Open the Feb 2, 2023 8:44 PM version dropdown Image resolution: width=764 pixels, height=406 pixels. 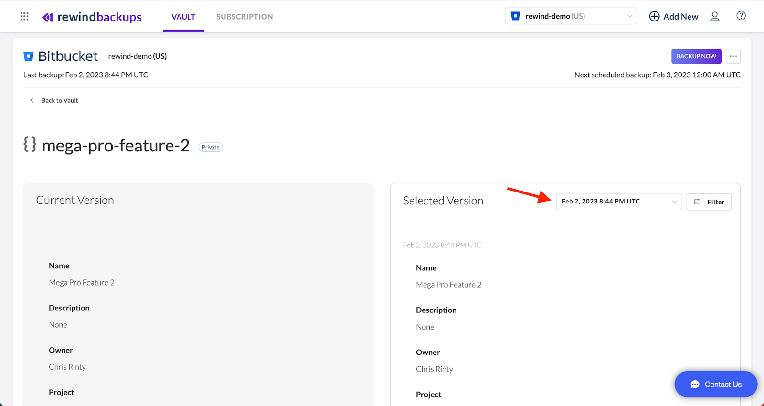click(x=619, y=202)
